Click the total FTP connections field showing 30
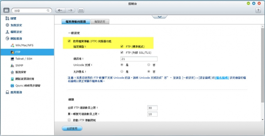265x136 pixels. (x=152, y=108)
